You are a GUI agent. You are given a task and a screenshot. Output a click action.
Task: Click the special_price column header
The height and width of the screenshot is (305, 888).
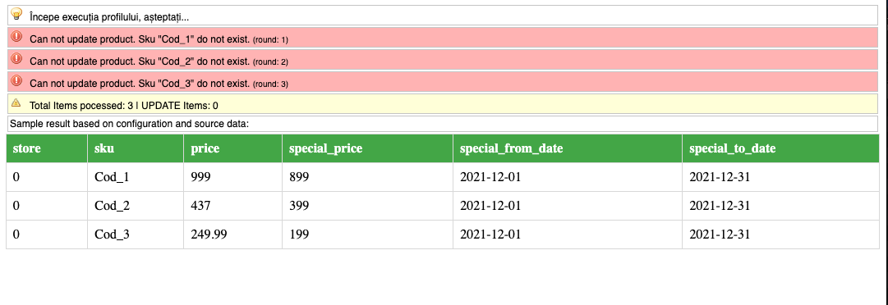pos(367,148)
